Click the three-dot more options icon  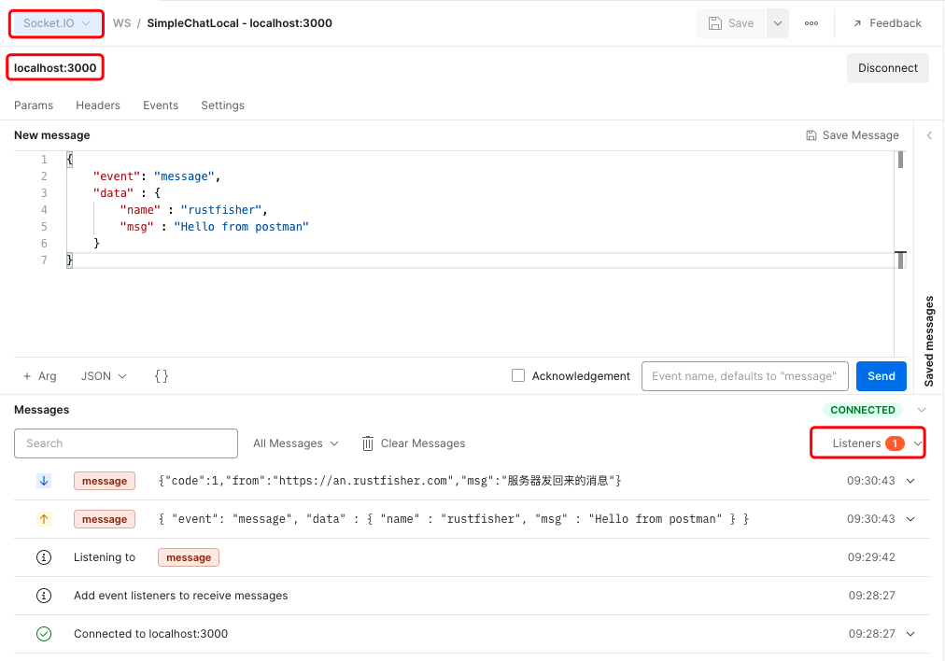pyautogui.click(x=811, y=23)
